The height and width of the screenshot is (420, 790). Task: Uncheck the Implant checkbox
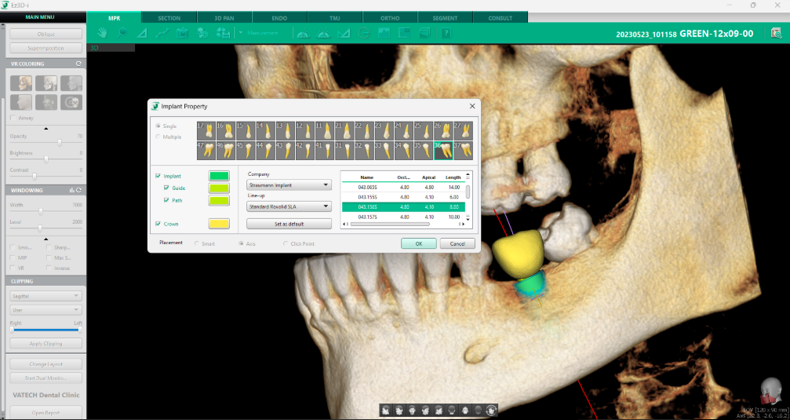(x=159, y=176)
